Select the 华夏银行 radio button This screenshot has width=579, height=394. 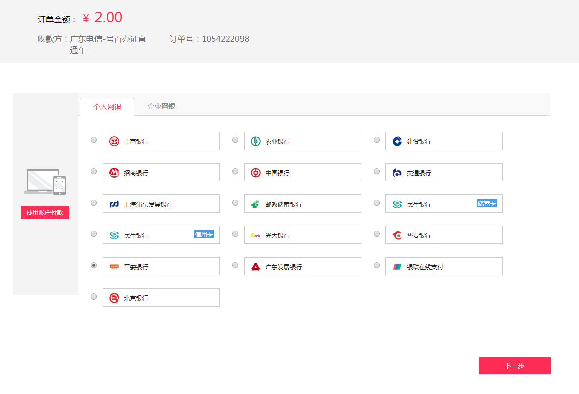377,234
